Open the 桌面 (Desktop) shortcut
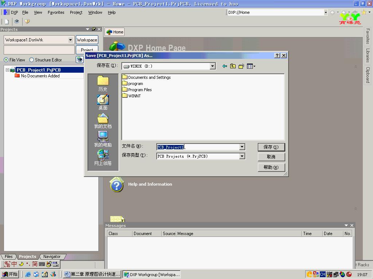Image resolution: width=373 pixels, height=279 pixels. click(103, 102)
